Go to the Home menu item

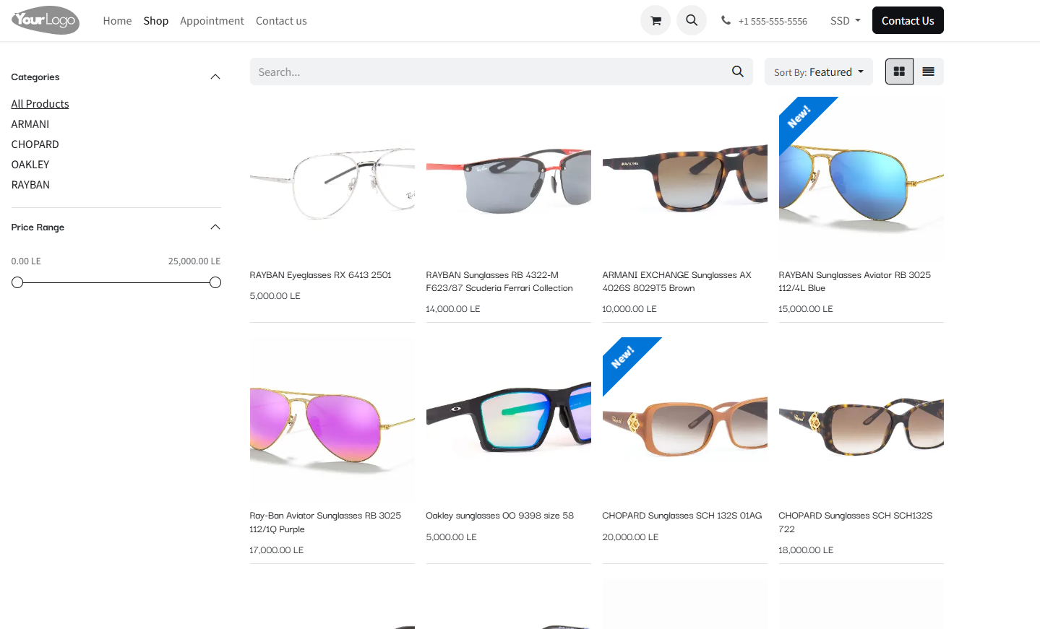tap(117, 20)
